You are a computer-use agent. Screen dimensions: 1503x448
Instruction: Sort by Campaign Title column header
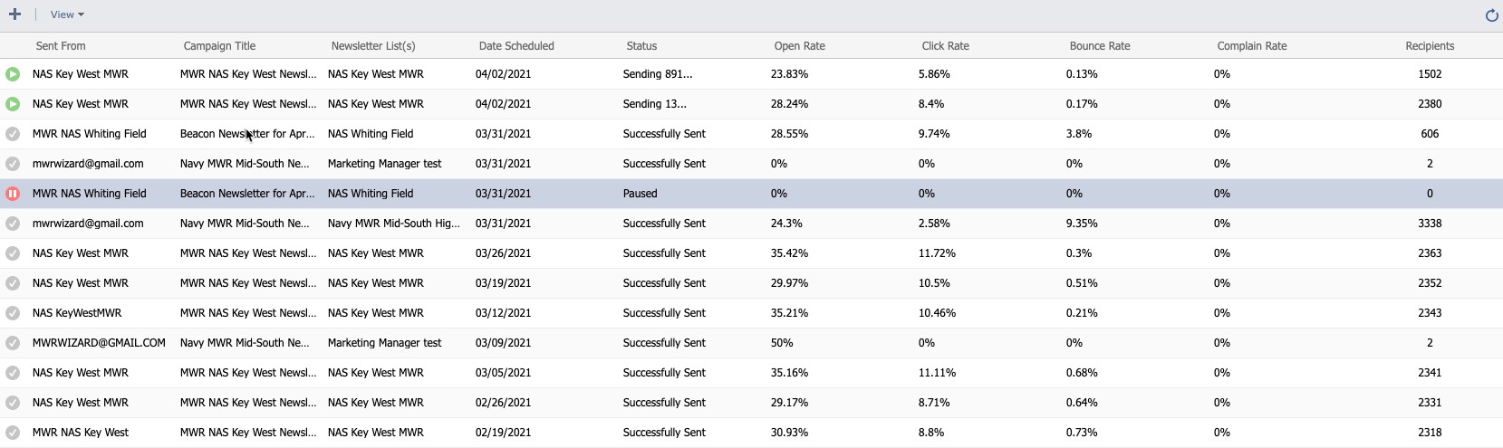click(x=219, y=46)
